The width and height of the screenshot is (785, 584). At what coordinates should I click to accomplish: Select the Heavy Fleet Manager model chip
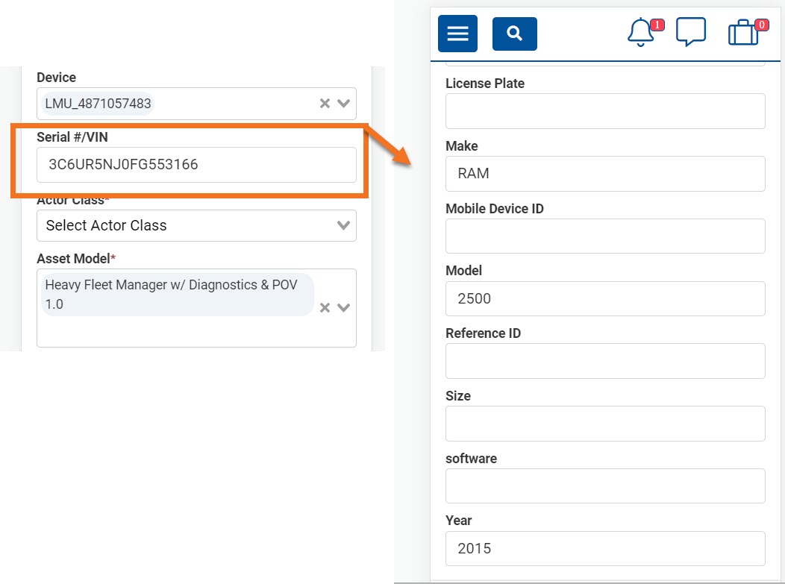point(178,295)
